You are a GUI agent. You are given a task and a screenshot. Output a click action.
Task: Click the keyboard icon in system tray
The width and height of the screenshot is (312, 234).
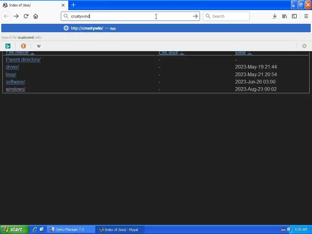click(x=283, y=230)
